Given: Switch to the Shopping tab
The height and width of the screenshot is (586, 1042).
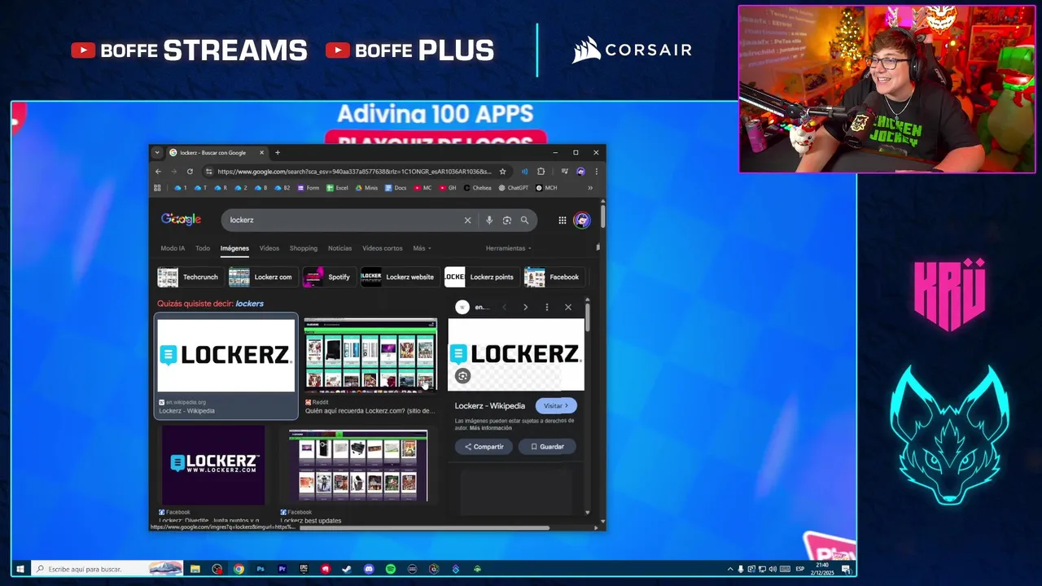Looking at the screenshot, I should pos(304,248).
